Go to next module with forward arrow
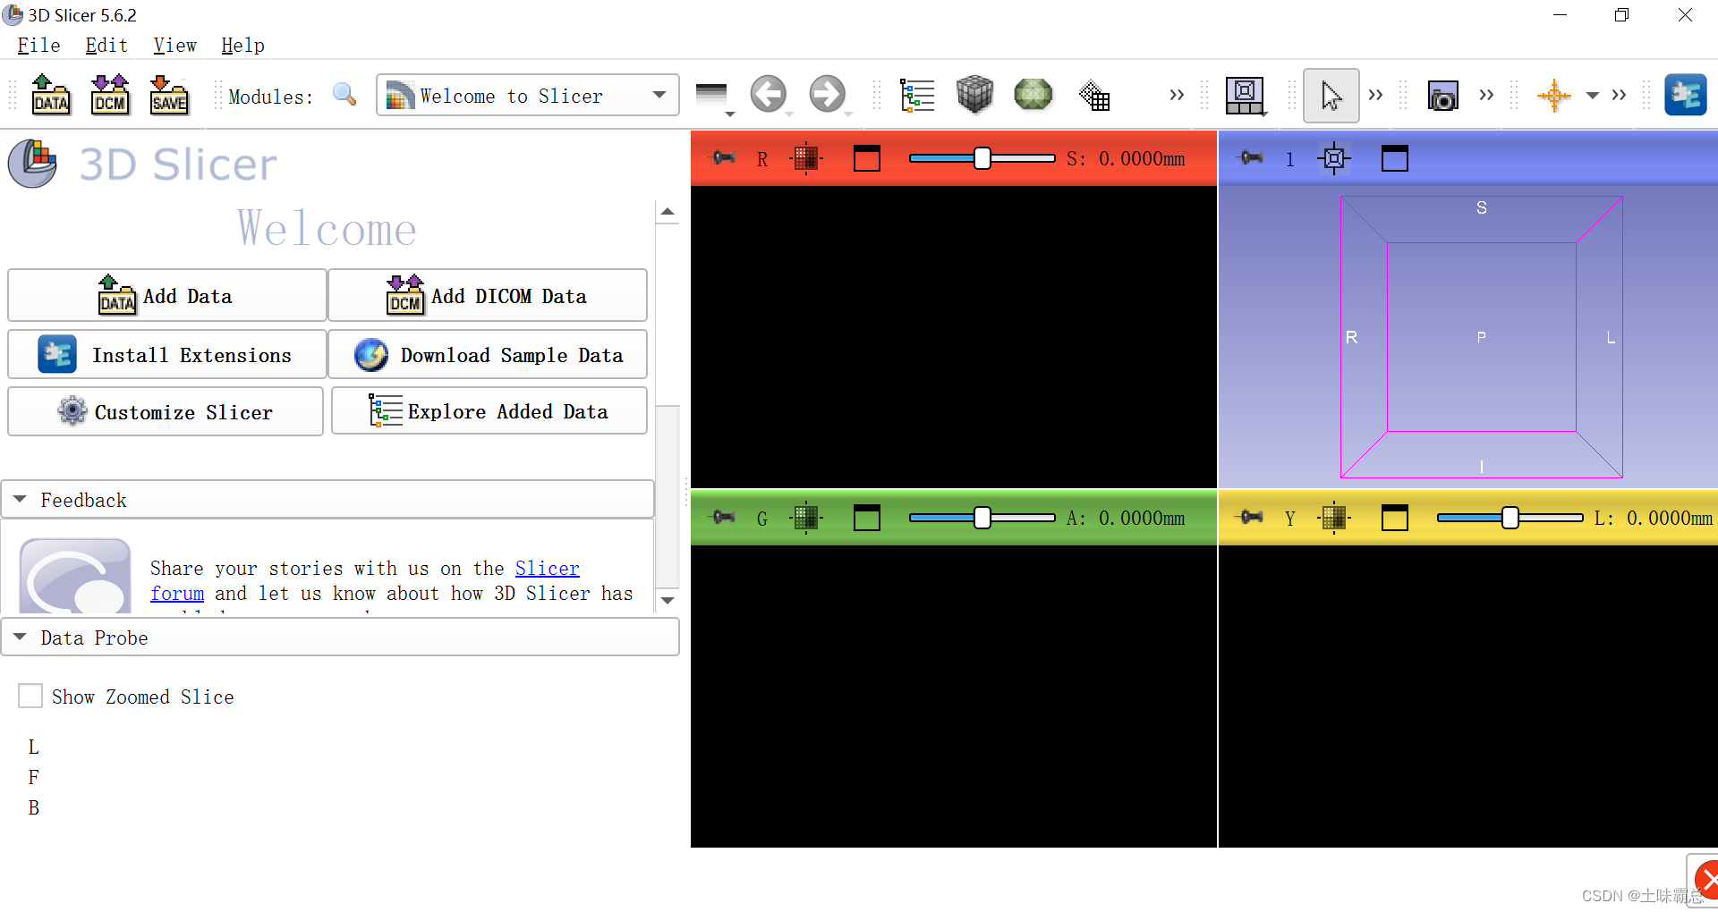The height and width of the screenshot is (912, 1718). pyautogui.click(x=827, y=94)
